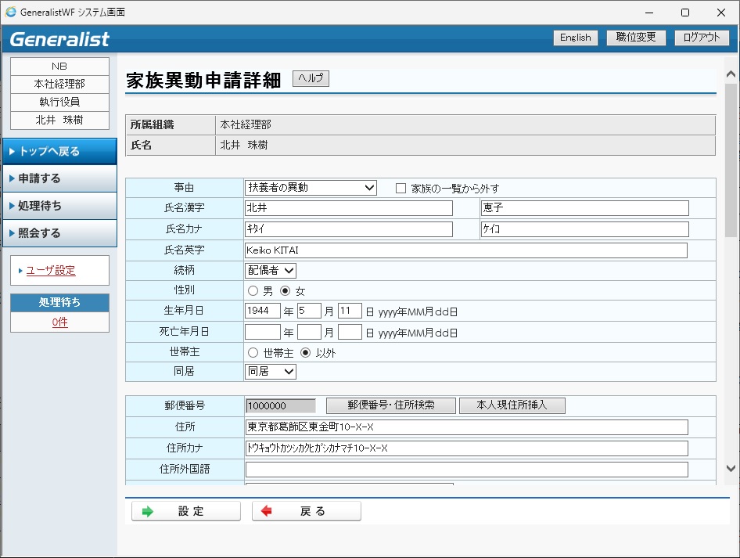The image size is (740, 558).
Task: Go to トップへ戻る in sidebar
Action: pyautogui.click(x=59, y=151)
